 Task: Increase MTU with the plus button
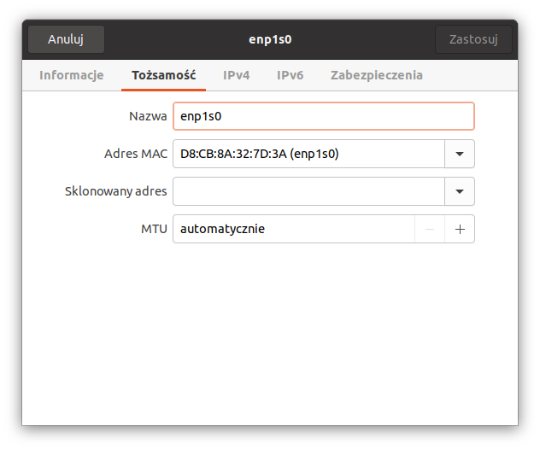(460, 229)
